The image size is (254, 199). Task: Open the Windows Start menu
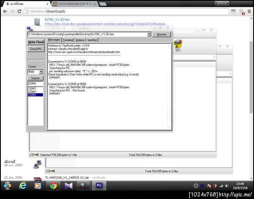(8, 186)
